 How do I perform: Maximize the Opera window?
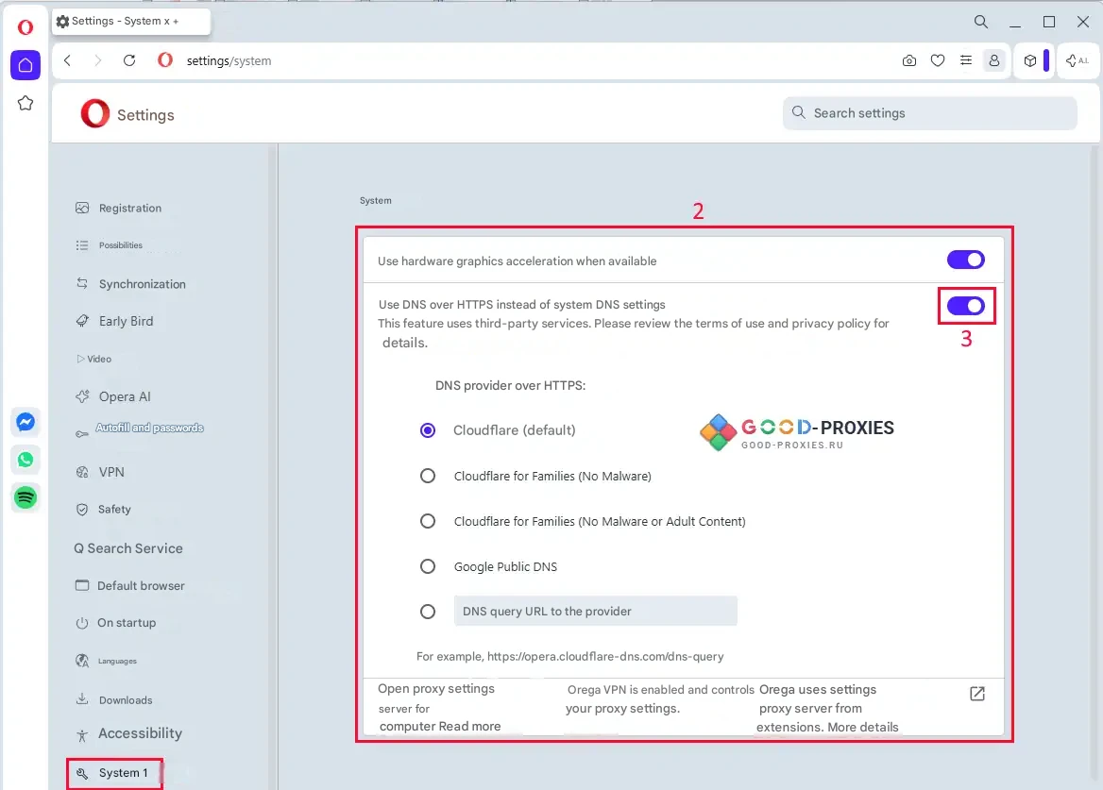point(1049,22)
